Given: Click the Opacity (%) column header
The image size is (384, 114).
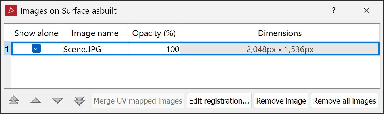Looking at the screenshot, I should [154, 33].
